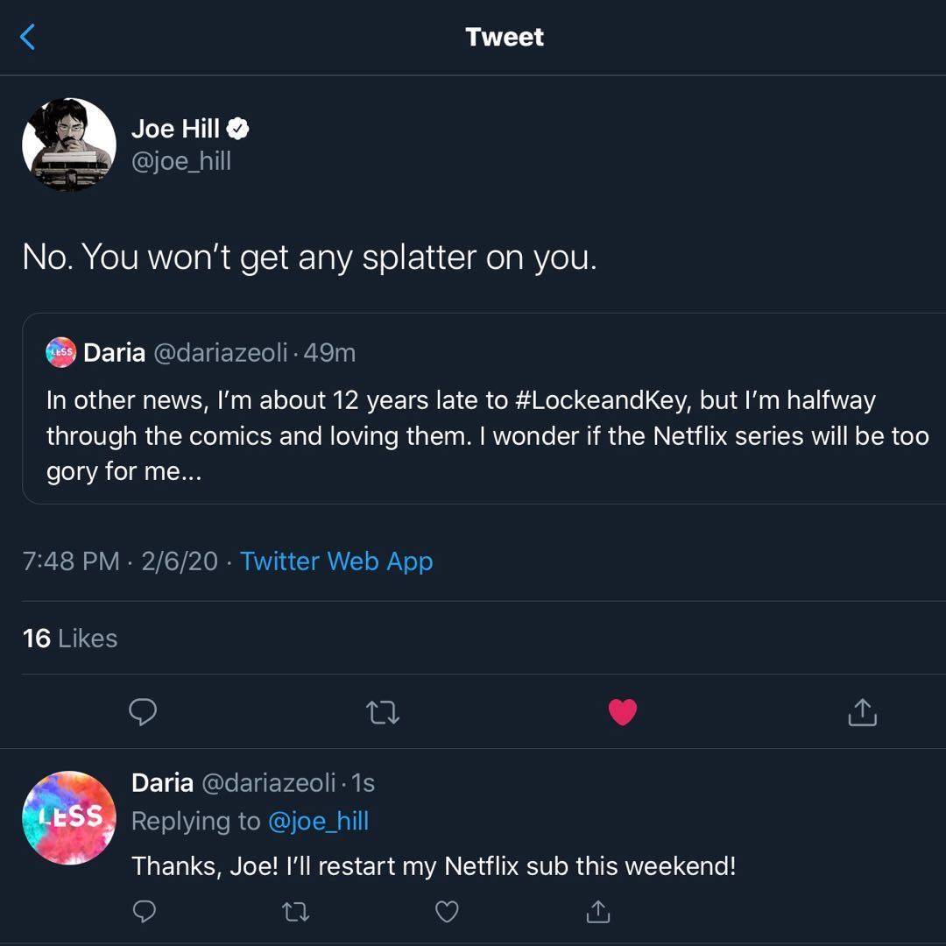The image size is (946, 946).
Task: Open Joe Hill's profile picture
Action: 69,145
